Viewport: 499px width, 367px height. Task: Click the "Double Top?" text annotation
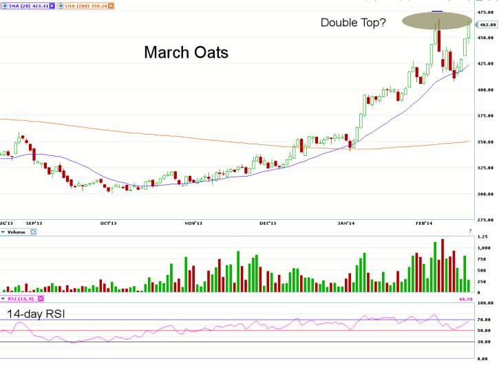[353, 23]
